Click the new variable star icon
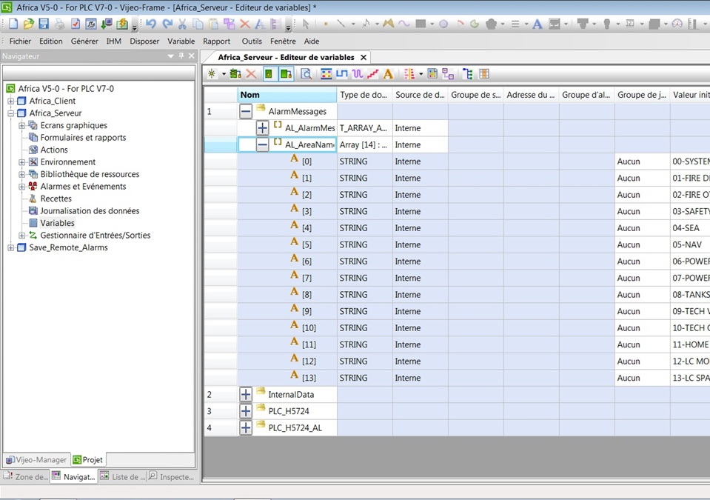This screenshot has width=710, height=500. [x=212, y=74]
